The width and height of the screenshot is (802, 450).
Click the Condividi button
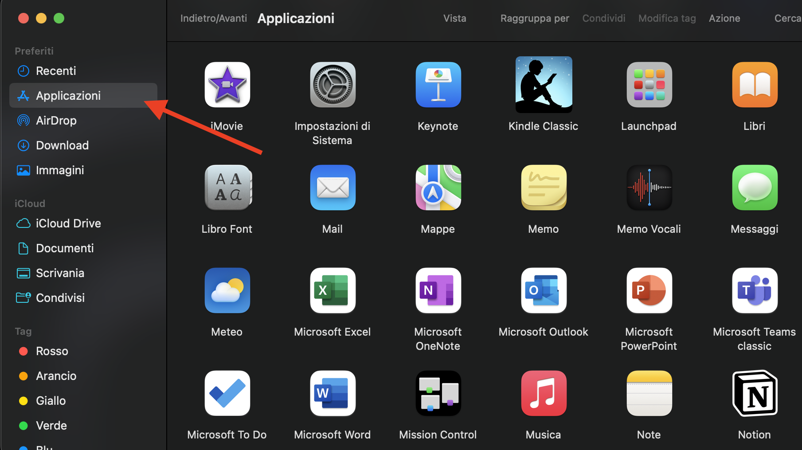pyautogui.click(x=603, y=18)
